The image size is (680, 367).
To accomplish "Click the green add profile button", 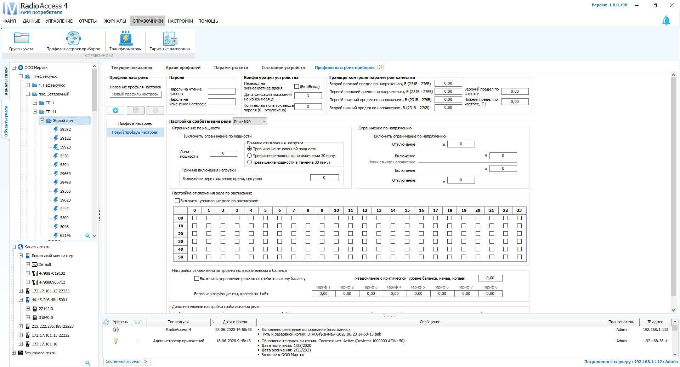I will pyautogui.click(x=115, y=111).
